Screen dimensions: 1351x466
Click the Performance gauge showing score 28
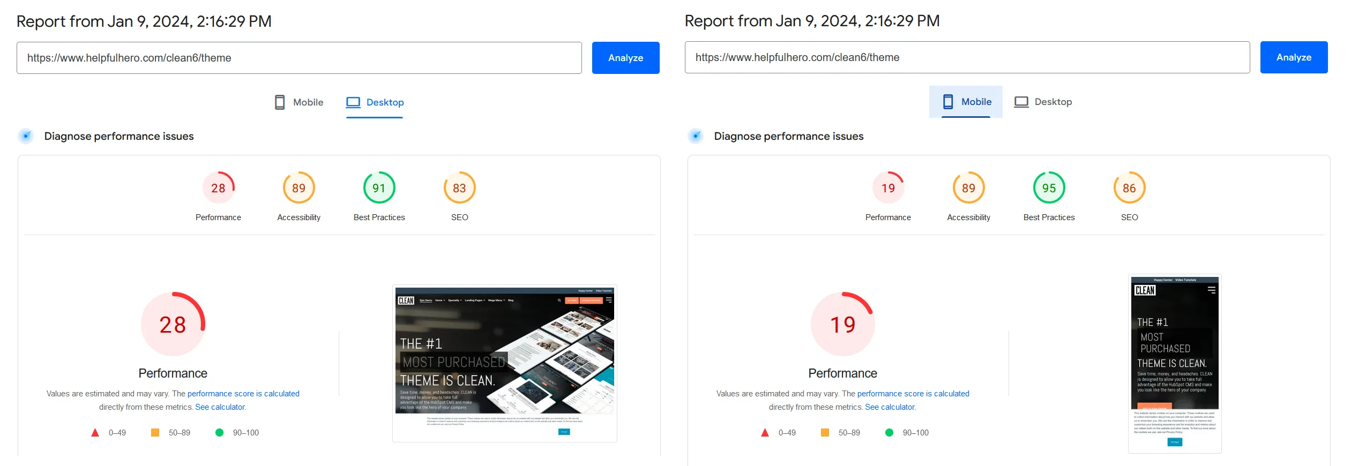pos(218,188)
